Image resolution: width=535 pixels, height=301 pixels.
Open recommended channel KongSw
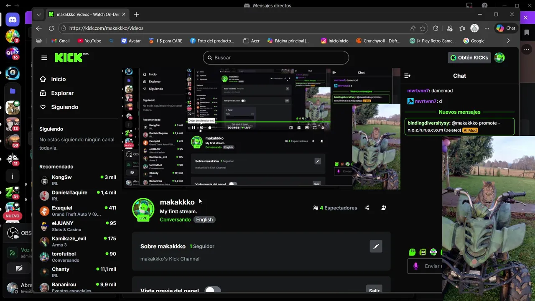tap(78, 180)
